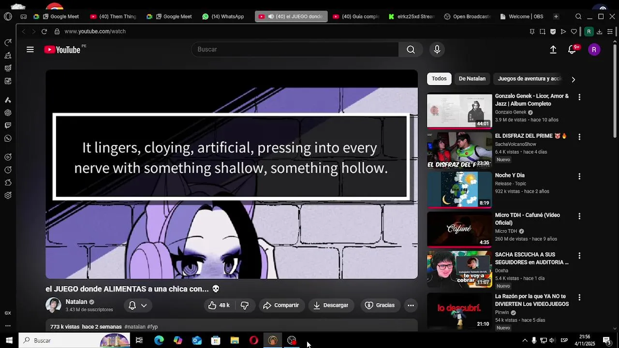Screen dimensions: 619x348
Task: Like the video with 48 k
Action: pos(219,305)
